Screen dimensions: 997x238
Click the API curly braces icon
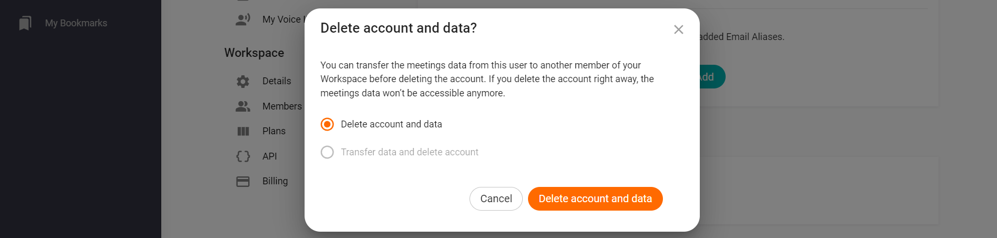click(x=243, y=156)
